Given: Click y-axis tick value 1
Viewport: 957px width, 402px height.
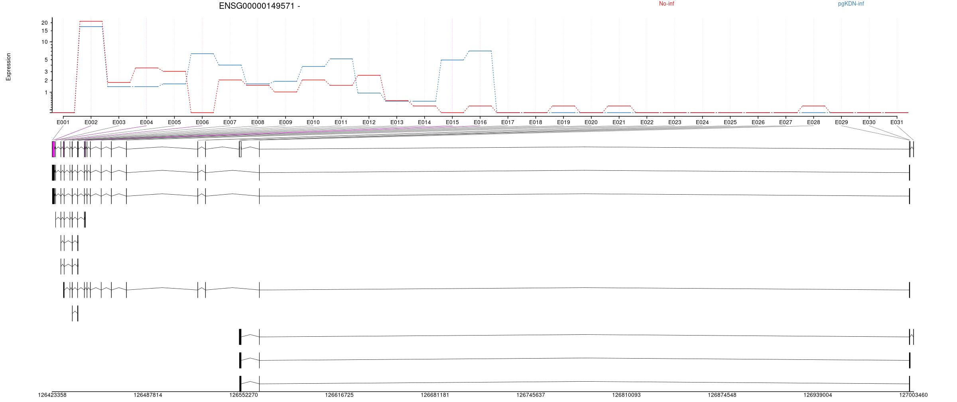Looking at the screenshot, I should (46, 92).
